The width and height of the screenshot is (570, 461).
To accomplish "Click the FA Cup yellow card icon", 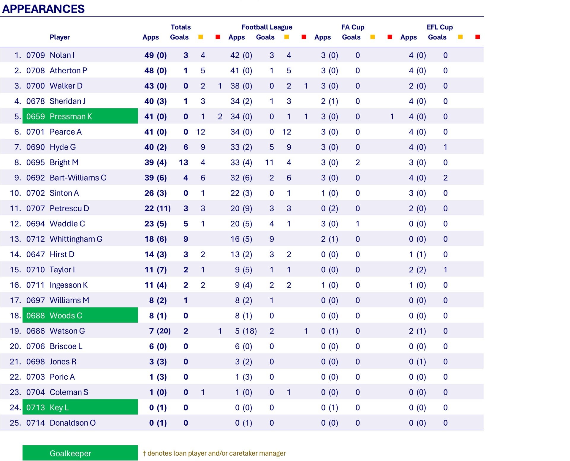I will point(373,37).
